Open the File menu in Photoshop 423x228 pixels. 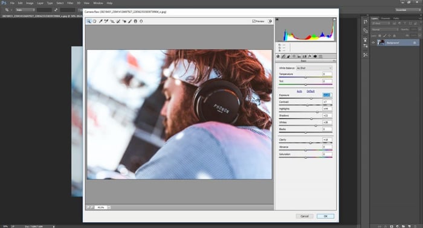(x=12, y=3)
